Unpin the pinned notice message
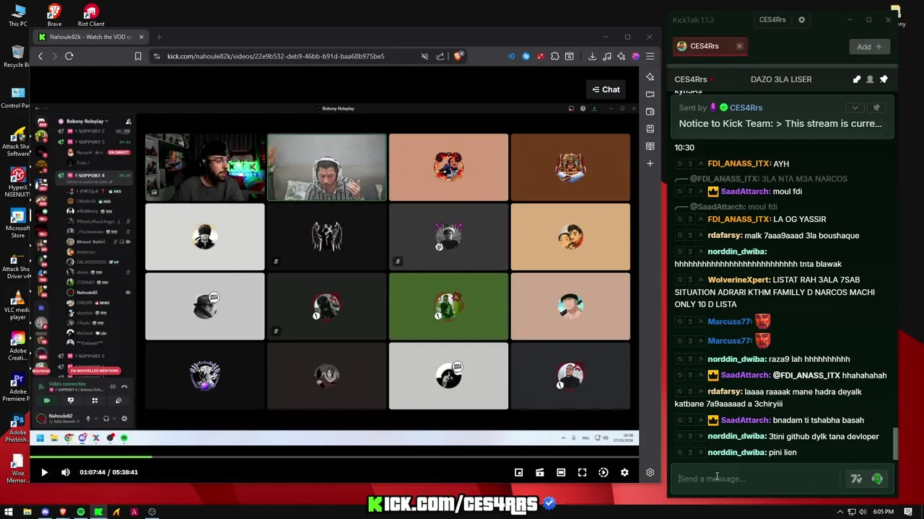This screenshot has width=924, height=519. (x=876, y=108)
